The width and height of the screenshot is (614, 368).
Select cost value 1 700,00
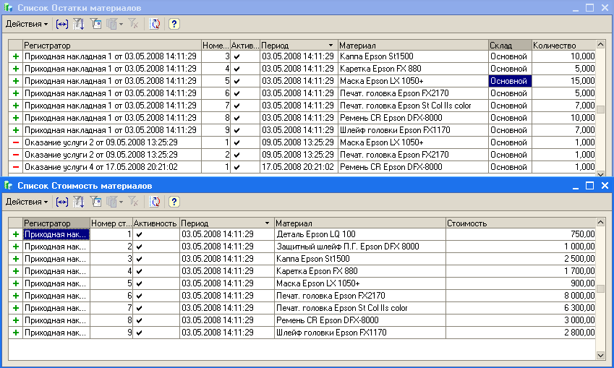[521, 271]
